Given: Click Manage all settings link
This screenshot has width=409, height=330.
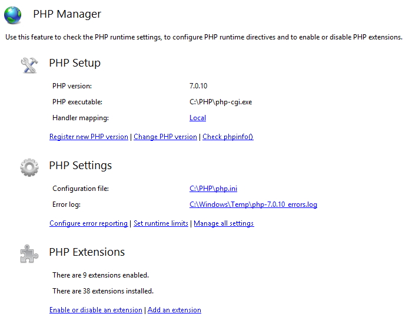Looking at the screenshot, I should 224,223.
